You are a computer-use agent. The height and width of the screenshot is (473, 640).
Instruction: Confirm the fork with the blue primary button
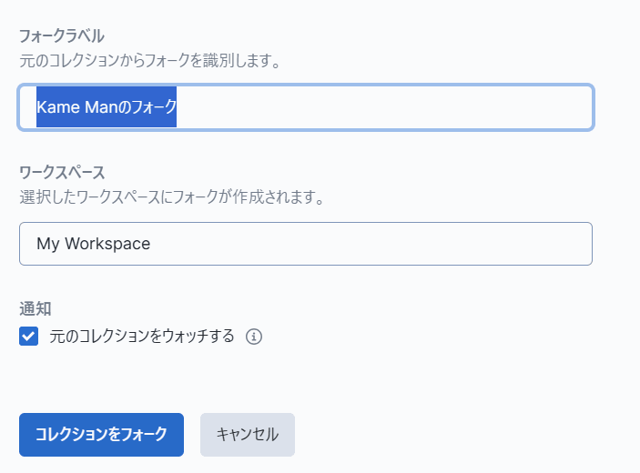click(x=101, y=435)
